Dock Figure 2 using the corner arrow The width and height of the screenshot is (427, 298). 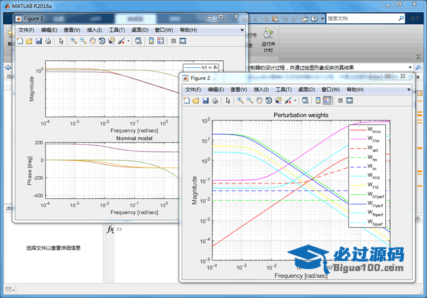pos(408,89)
